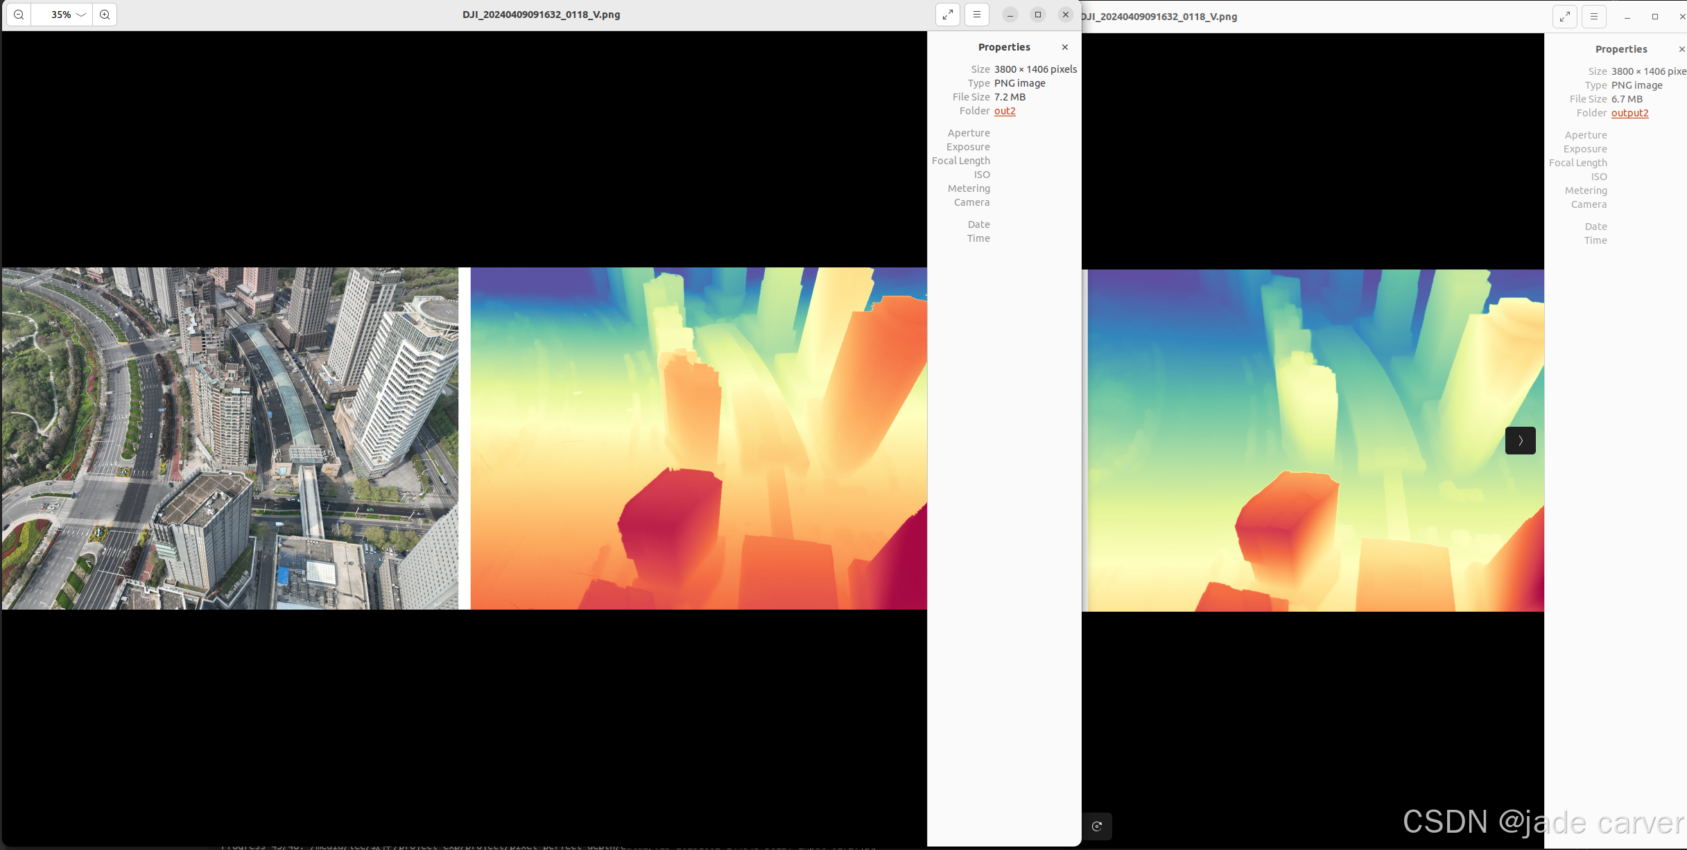This screenshot has width=1687, height=850.
Task: Minimize the right image viewer window
Action: point(1627,17)
